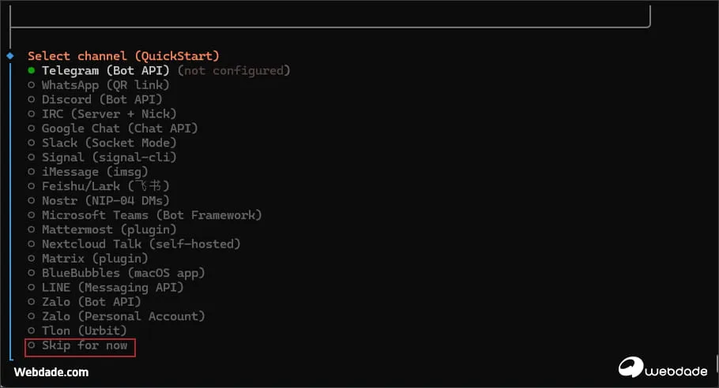Screen dimensions: 719x388
Task: Choose WhatsApp (QR link) radio option
Action: point(105,85)
